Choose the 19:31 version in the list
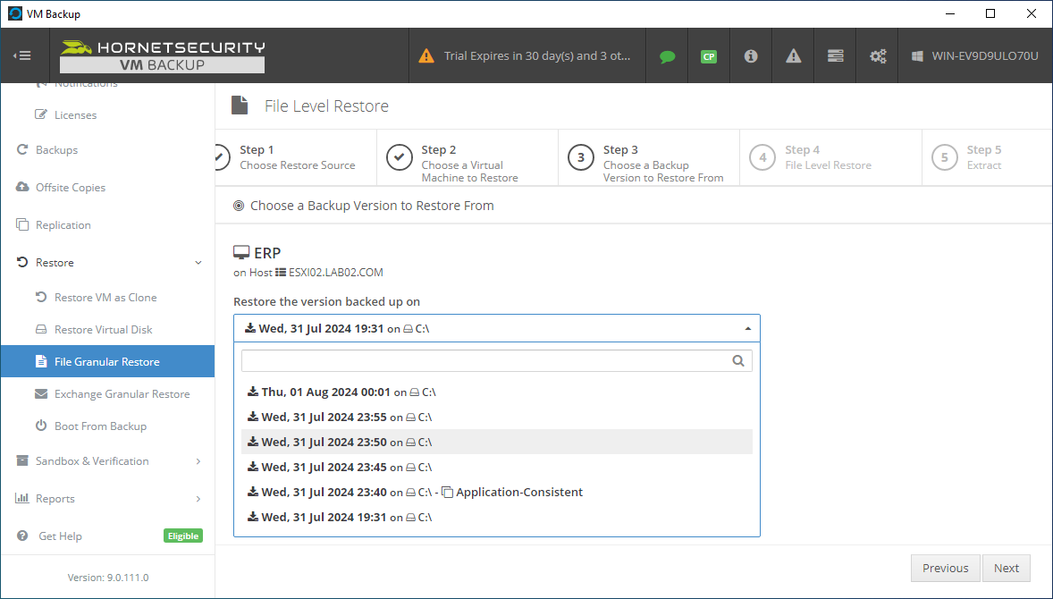The height and width of the screenshot is (599, 1053). tap(497, 517)
